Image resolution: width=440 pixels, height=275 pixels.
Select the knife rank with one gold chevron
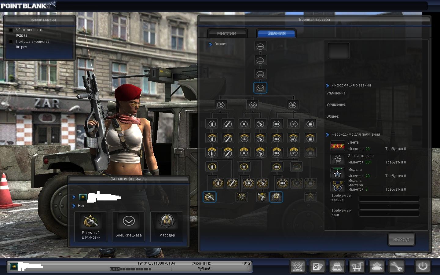tap(228, 138)
